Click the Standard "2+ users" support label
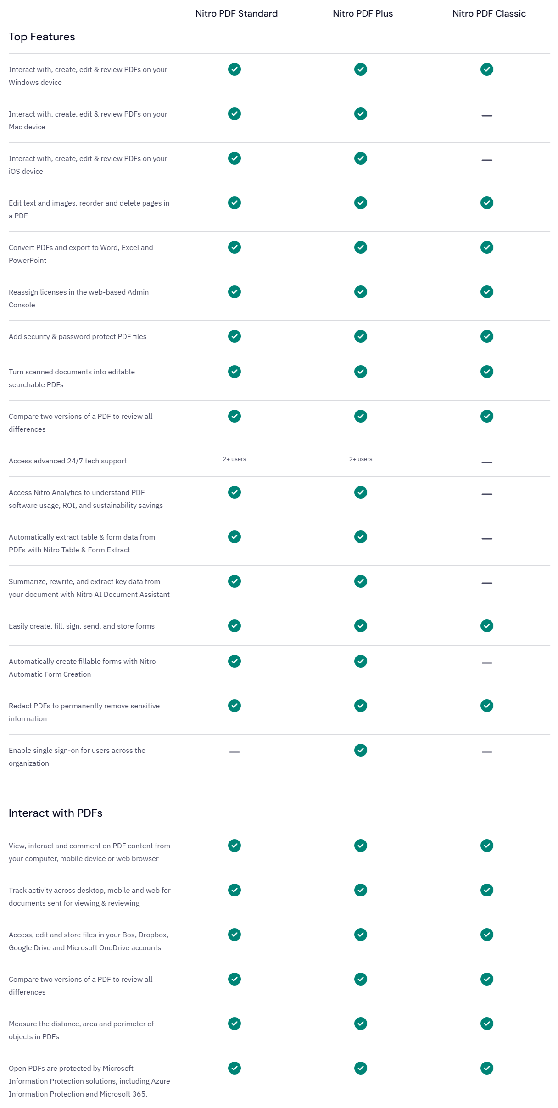 point(234,459)
